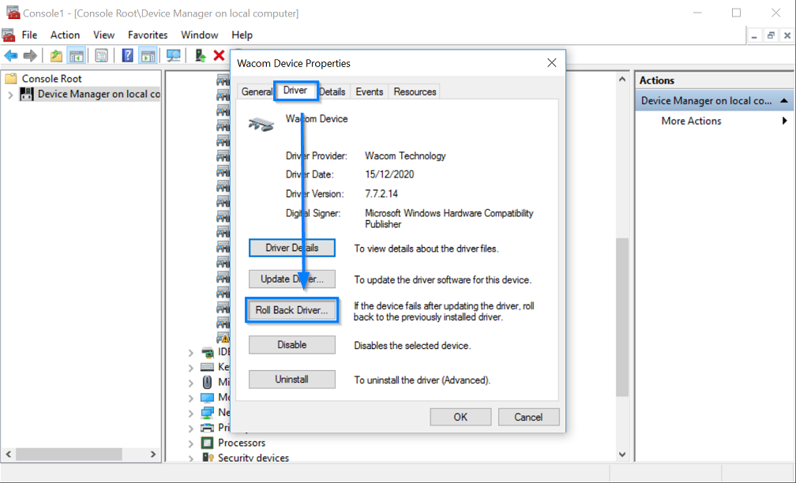Screen dimensions: 796x483
Task: Click the Scan for hardware changes icon
Action: [x=174, y=55]
